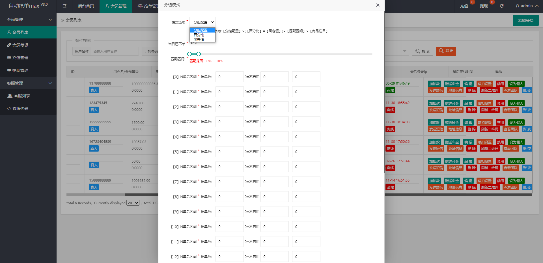Image resolution: width=543 pixels, height=263 pixels.
Task: Click 加扣款 for the 06-29 01:46:49 row
Action: [434, 84]
